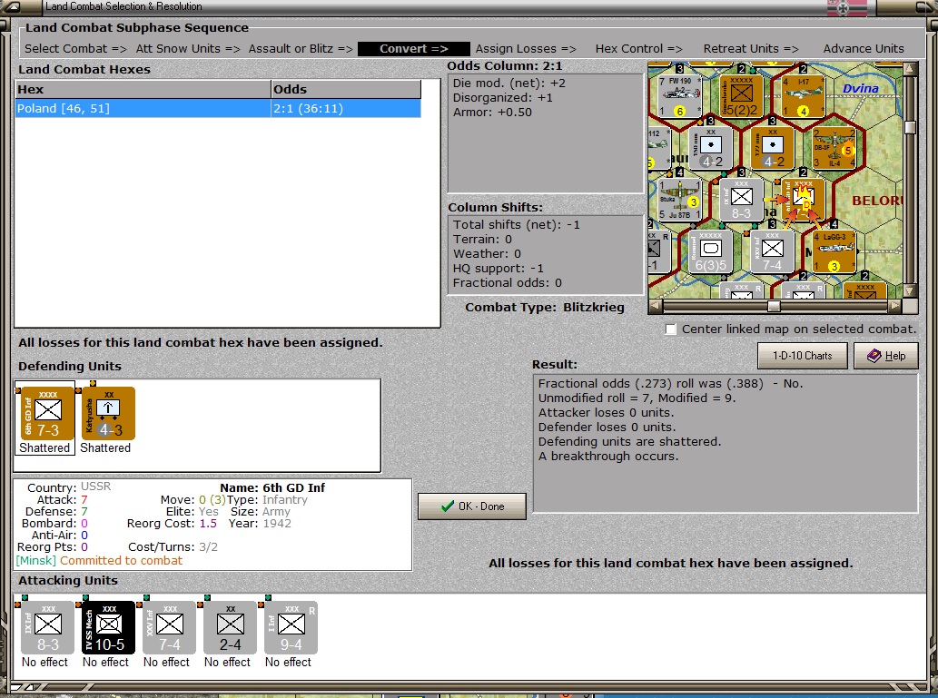Screen dimensions: 938x698
Task: Click the I-17 fighter counter on map
Action: coord(803,95)
